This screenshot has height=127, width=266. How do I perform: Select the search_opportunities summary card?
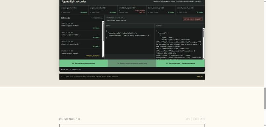click(x=74, y=10)
